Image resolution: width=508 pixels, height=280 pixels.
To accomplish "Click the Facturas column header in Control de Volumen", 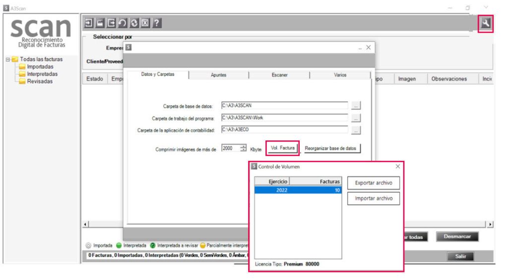I will 316,182.
